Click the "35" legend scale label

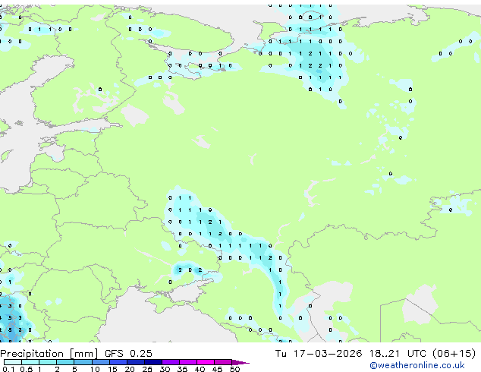pos(182,369)
